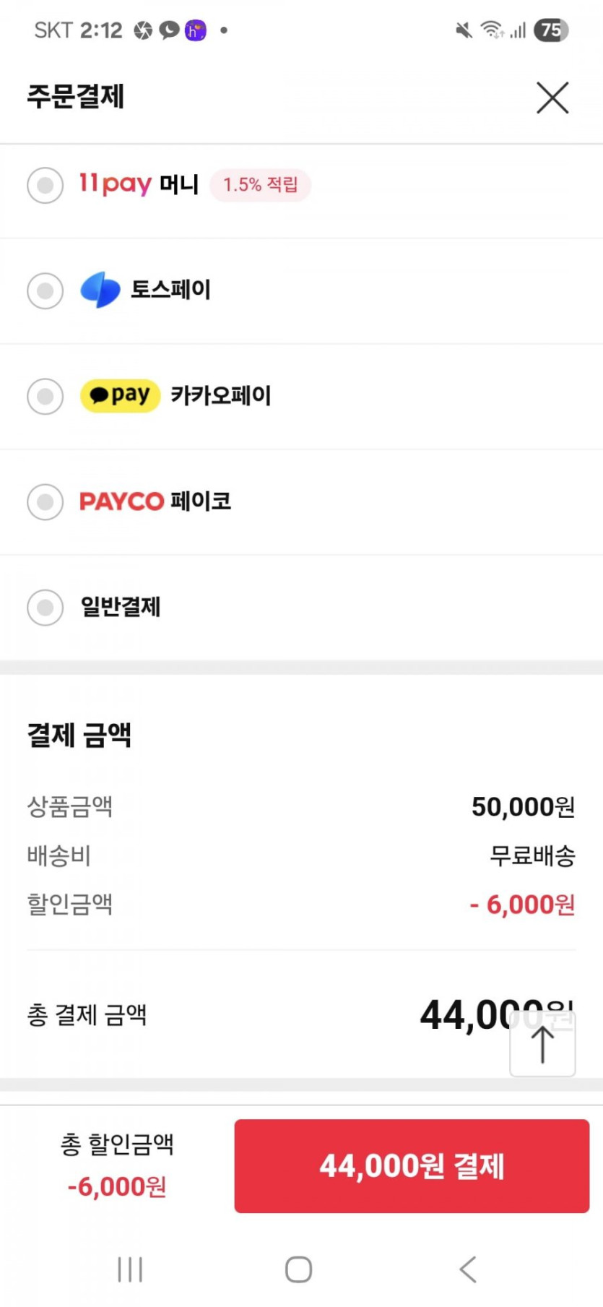Tap the battery indicator in status bar
Viewport: 603px width, 1307px height.
point(551,30)
